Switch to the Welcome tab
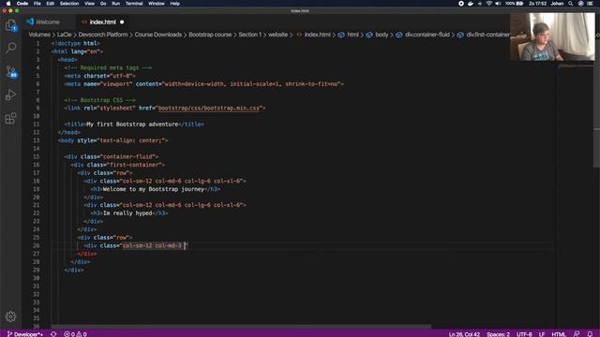The width and height of the screenshot is (600, 337). click(x=48, y=22)
